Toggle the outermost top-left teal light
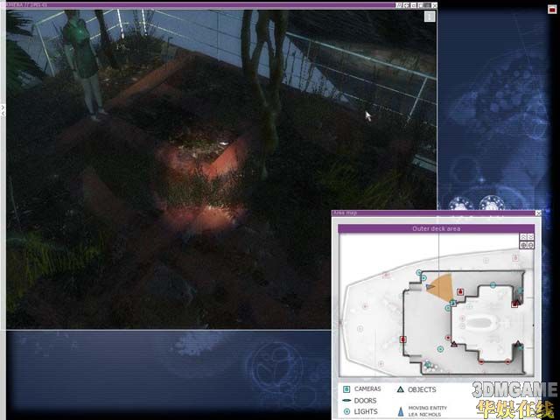 click(419, 273)
